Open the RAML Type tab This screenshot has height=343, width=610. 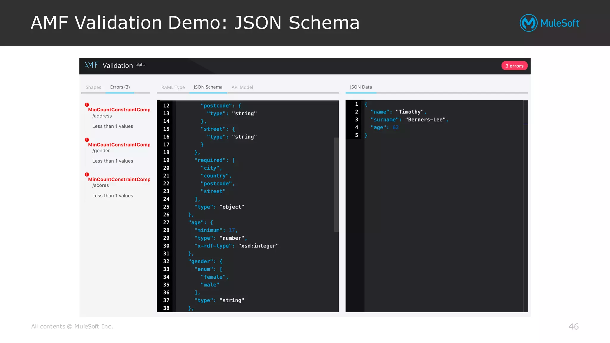[x=173, y=87]
